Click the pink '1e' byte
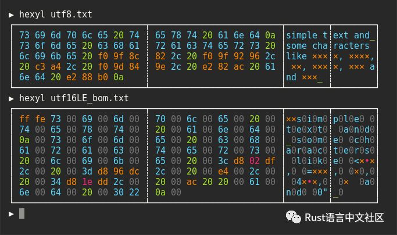Viewport: 397px width, 235px height. 87,181
